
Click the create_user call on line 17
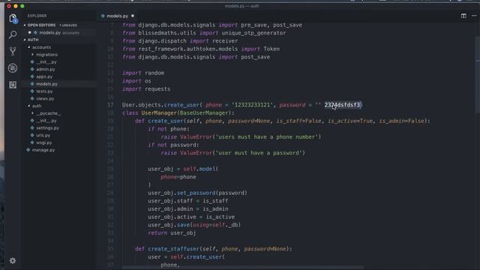[181, 105]
